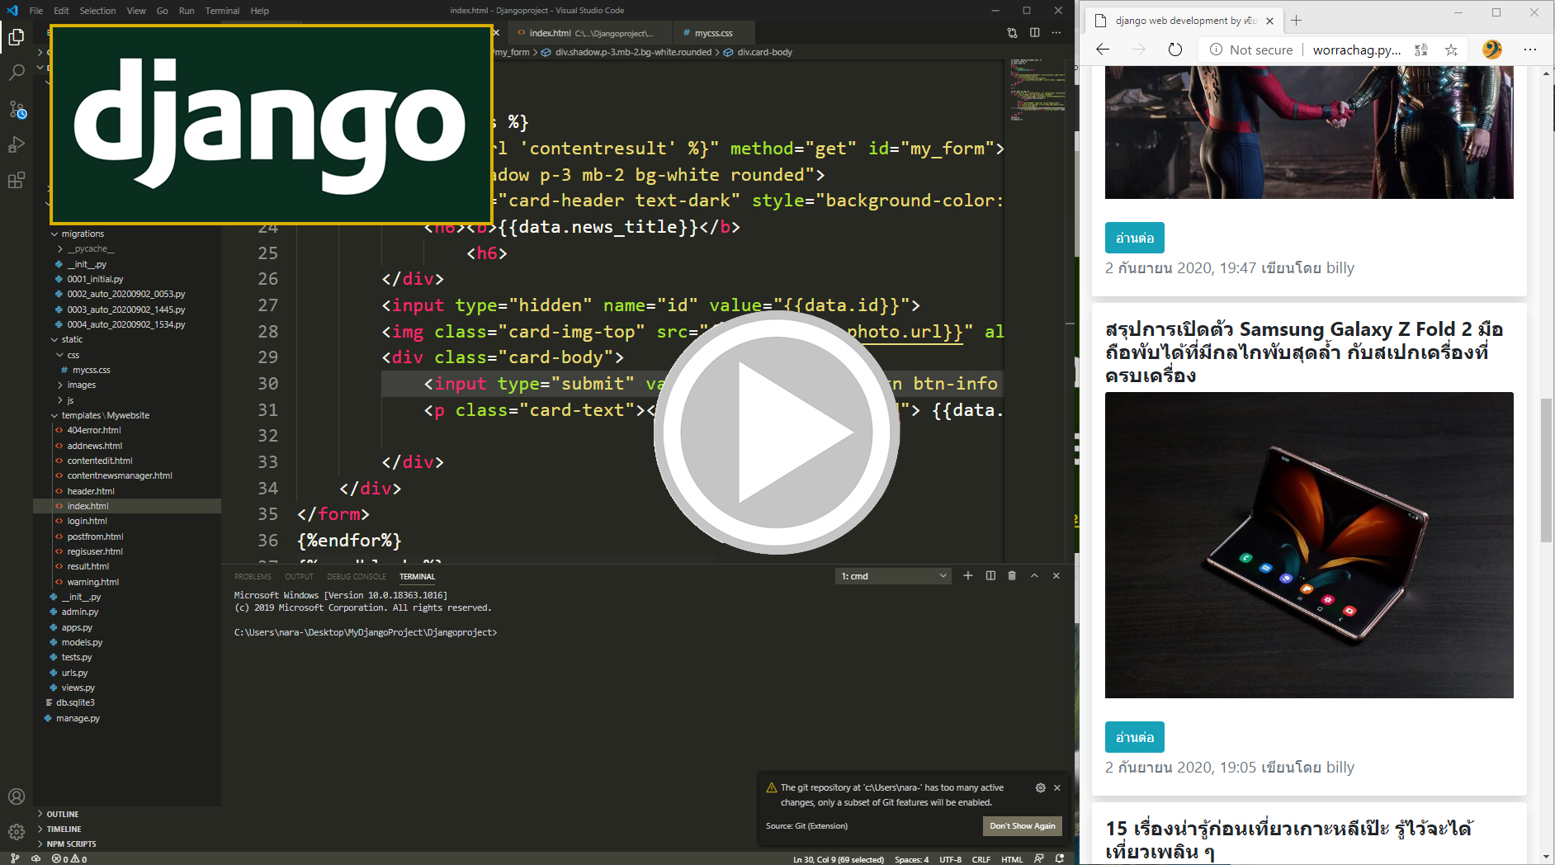
Task: Click อ่านต่อ button under the Samsung Galaxy article
Action: [1135, 737]
